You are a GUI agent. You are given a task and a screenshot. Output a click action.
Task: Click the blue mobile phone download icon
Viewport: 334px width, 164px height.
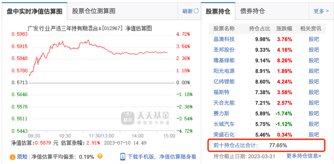pos(123,157)
